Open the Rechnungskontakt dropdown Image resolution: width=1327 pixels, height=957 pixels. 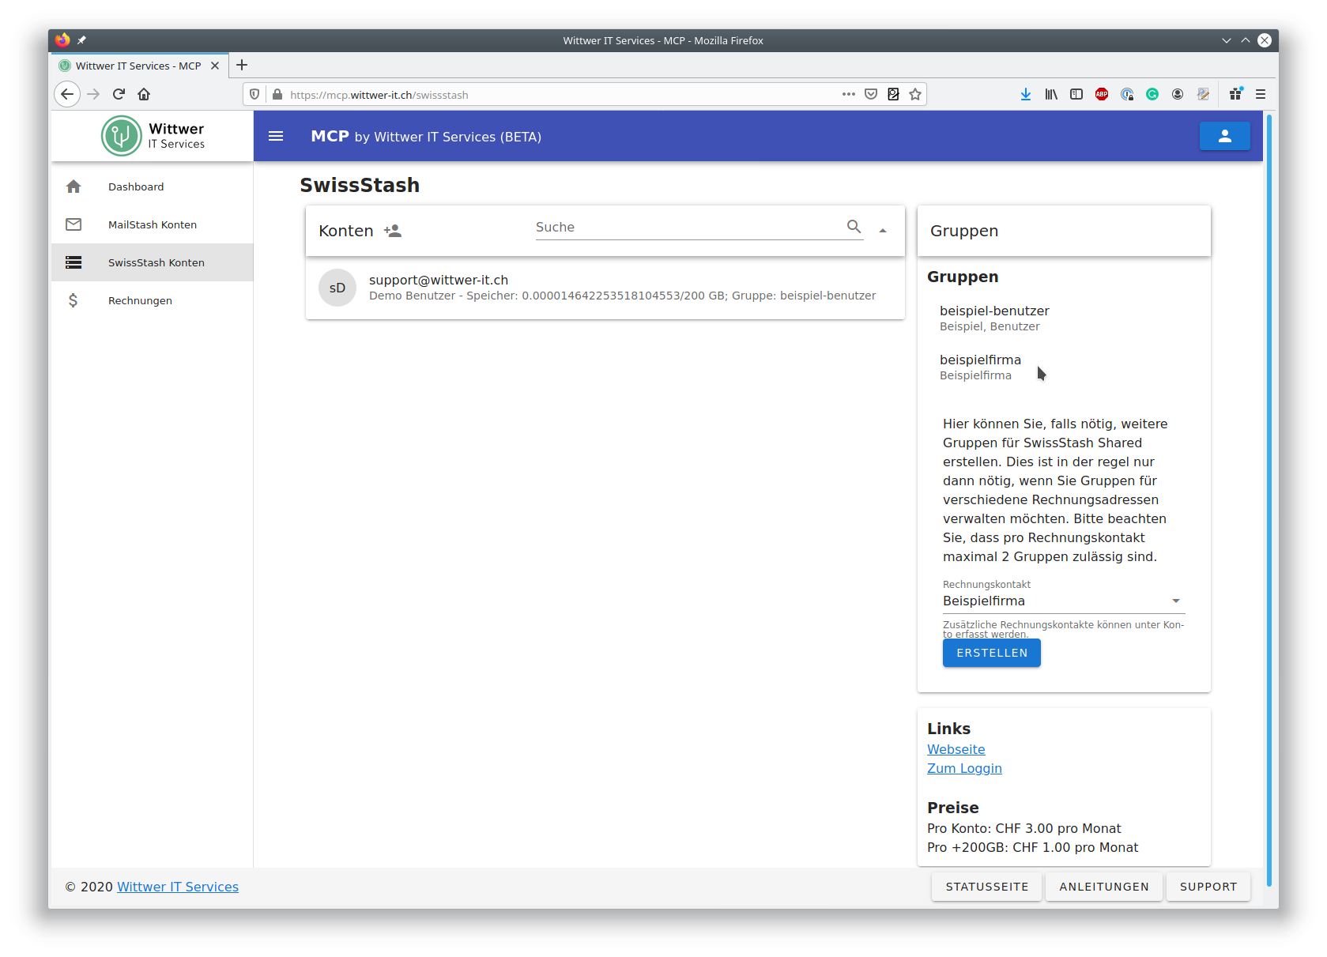[x=1064, y=601]
